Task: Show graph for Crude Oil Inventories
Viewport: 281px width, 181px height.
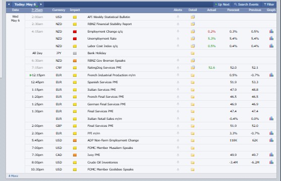Action: 271,162
